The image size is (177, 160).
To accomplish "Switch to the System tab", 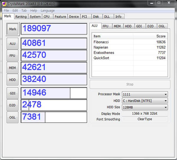I will point(35,16).
